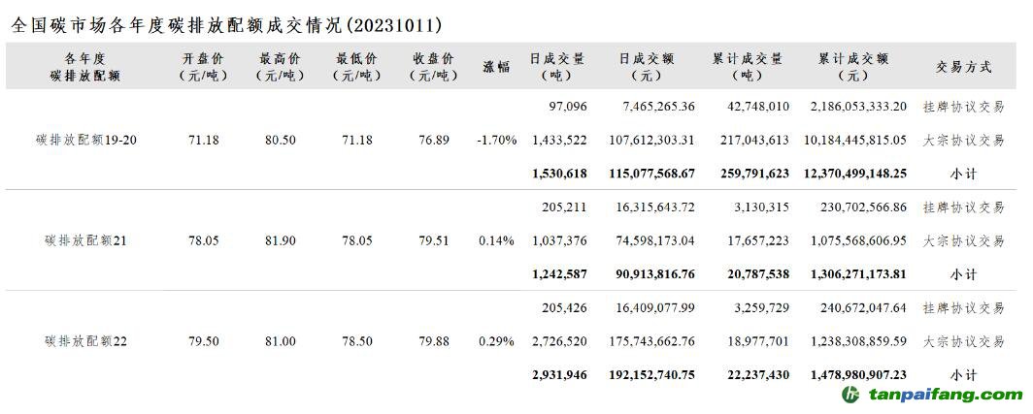Viewport: 1033px width, 414px height.
Task: Select the 81.90 highest price cell
Action: coord(281,240)
